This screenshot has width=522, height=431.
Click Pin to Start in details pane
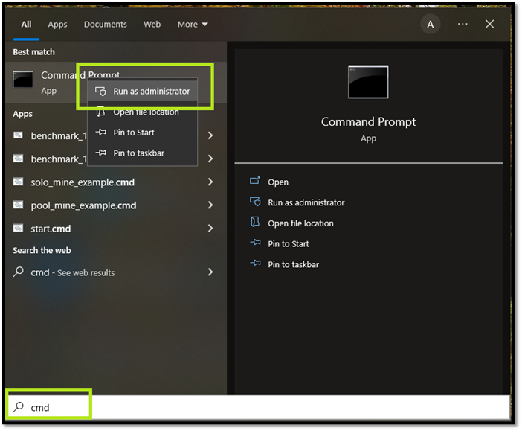pos(289,244)
